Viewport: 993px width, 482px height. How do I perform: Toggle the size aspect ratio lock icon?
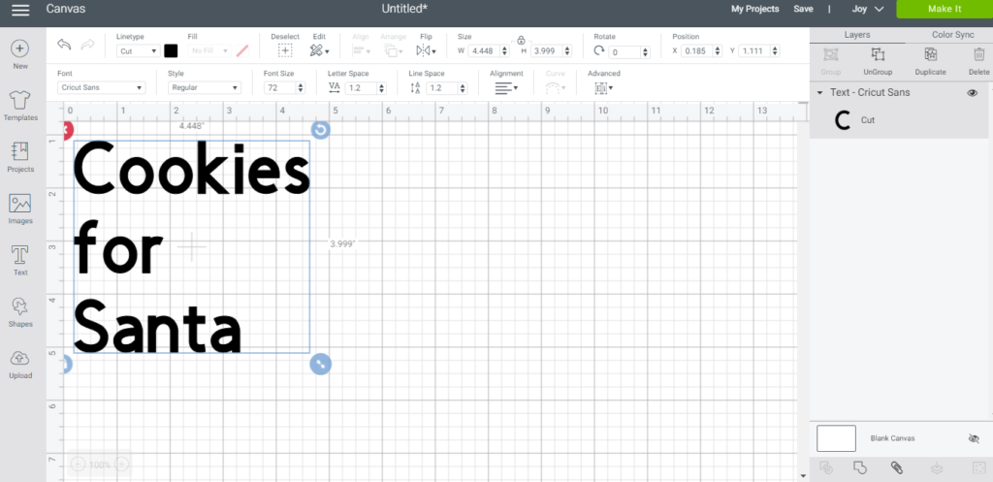[x=521, y=40]
